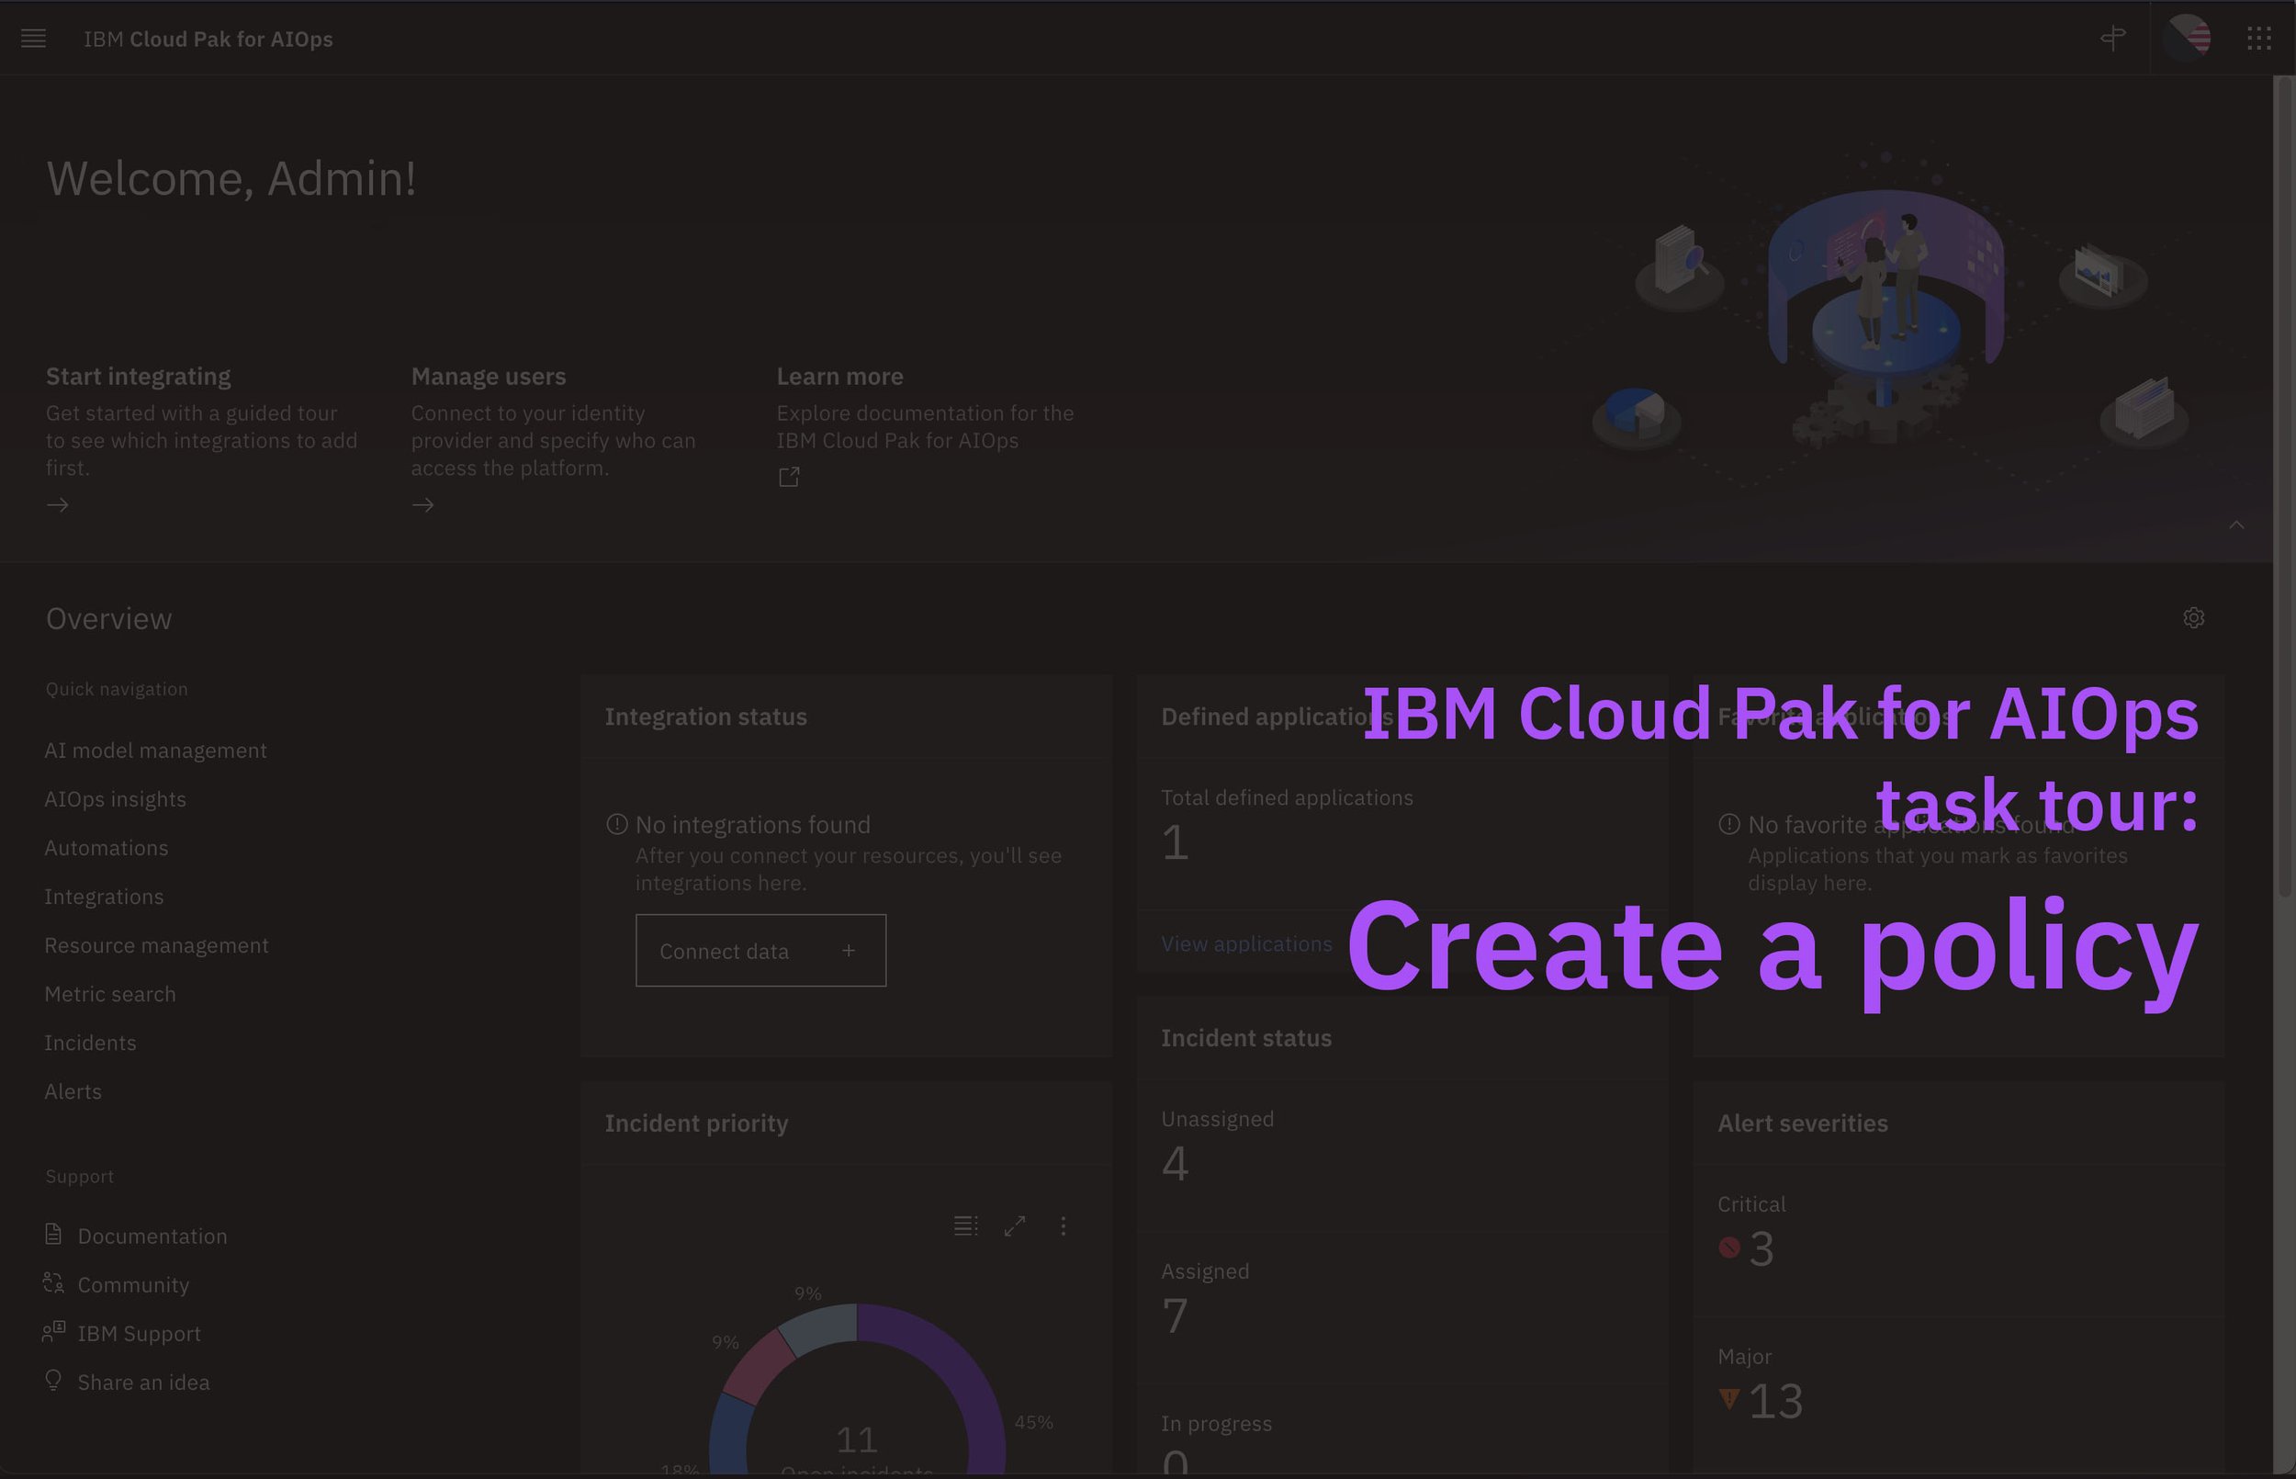Open the Overview settings gear
The width and height of the screenshot is (2296, 1479).
pyautogui.click(x=2193, y=617)
